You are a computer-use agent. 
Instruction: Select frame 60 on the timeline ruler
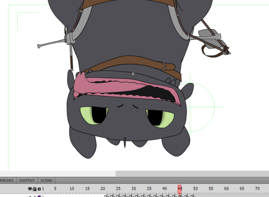pyautogui.click(x=226, y=189)
